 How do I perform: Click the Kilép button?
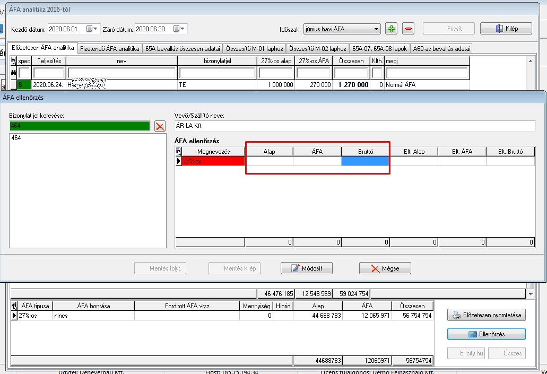coord(506,29)
